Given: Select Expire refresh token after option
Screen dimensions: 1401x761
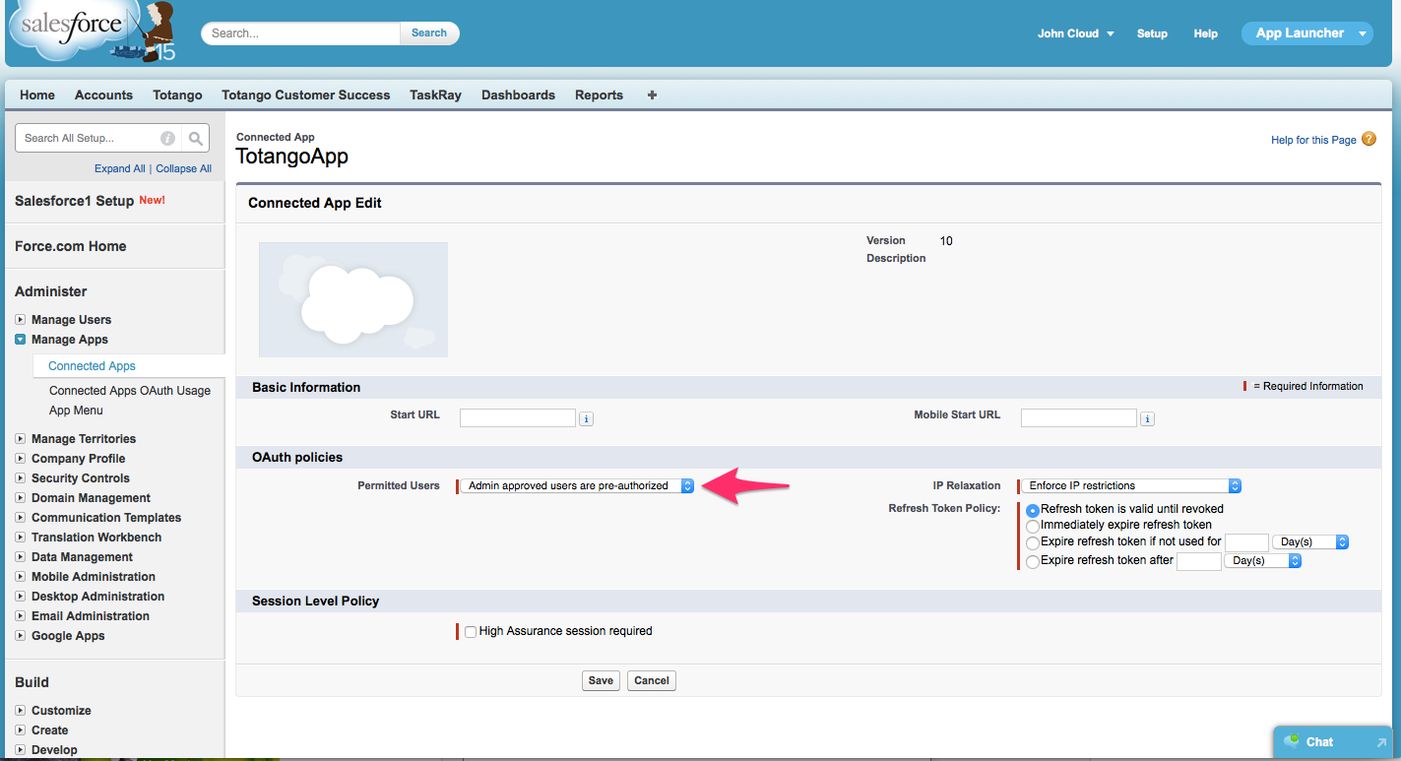Looking at the screenshot, I should pyautogui.click(x=1033, y=561).
